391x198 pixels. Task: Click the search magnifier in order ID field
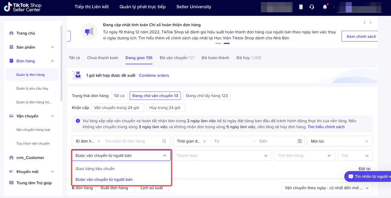tap(164, 141)
